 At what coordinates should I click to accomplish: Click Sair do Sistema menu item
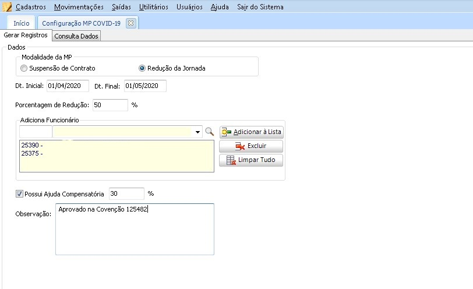click(x=260, y=7)
